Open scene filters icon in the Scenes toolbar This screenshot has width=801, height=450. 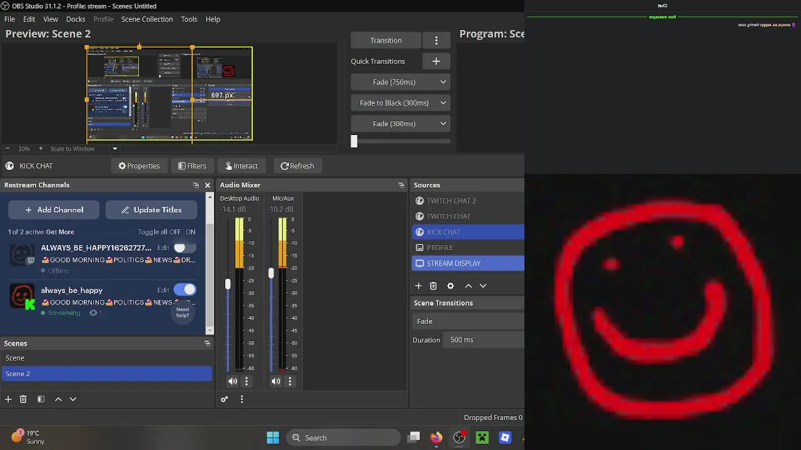tap(41, 399)
